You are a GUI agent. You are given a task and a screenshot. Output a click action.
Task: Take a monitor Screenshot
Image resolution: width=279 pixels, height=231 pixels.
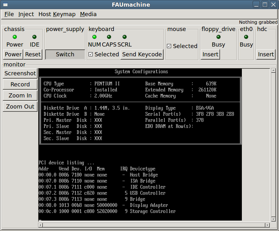pyautogui.click(x=20, y=73)
